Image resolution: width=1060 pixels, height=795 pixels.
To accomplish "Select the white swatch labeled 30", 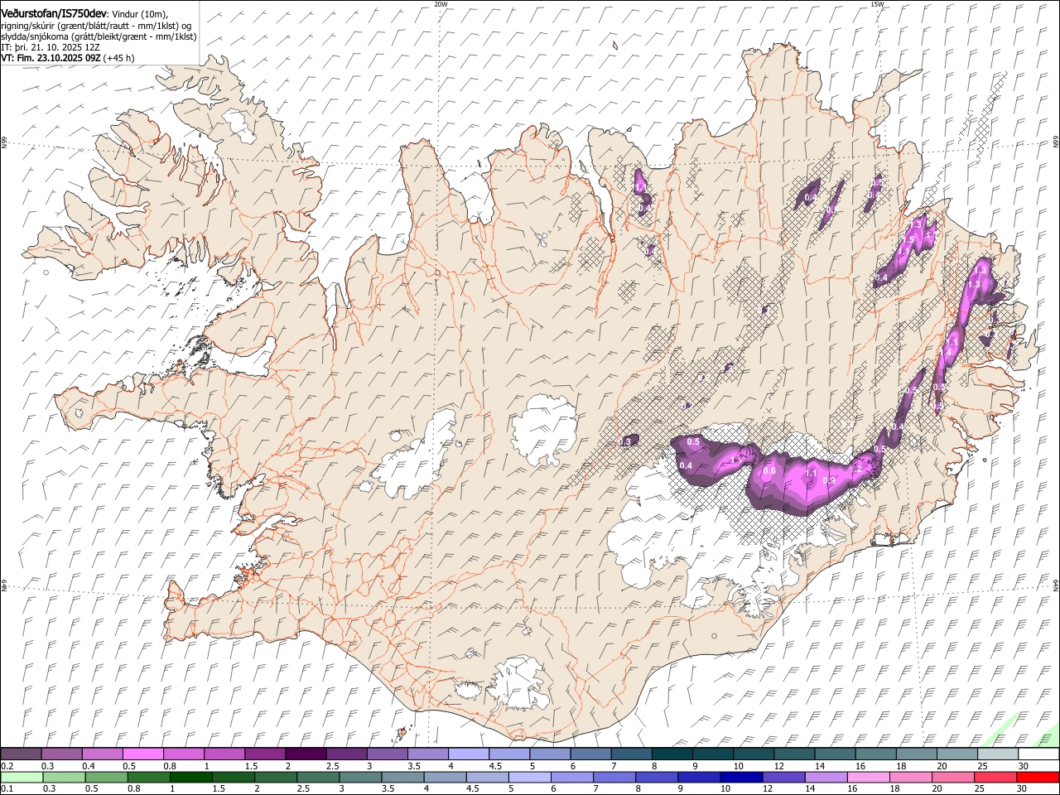I will tap(1038, 754).
